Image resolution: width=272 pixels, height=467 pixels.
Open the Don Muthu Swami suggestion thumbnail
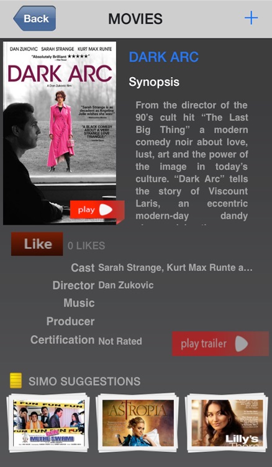click(x=48, y=423)
